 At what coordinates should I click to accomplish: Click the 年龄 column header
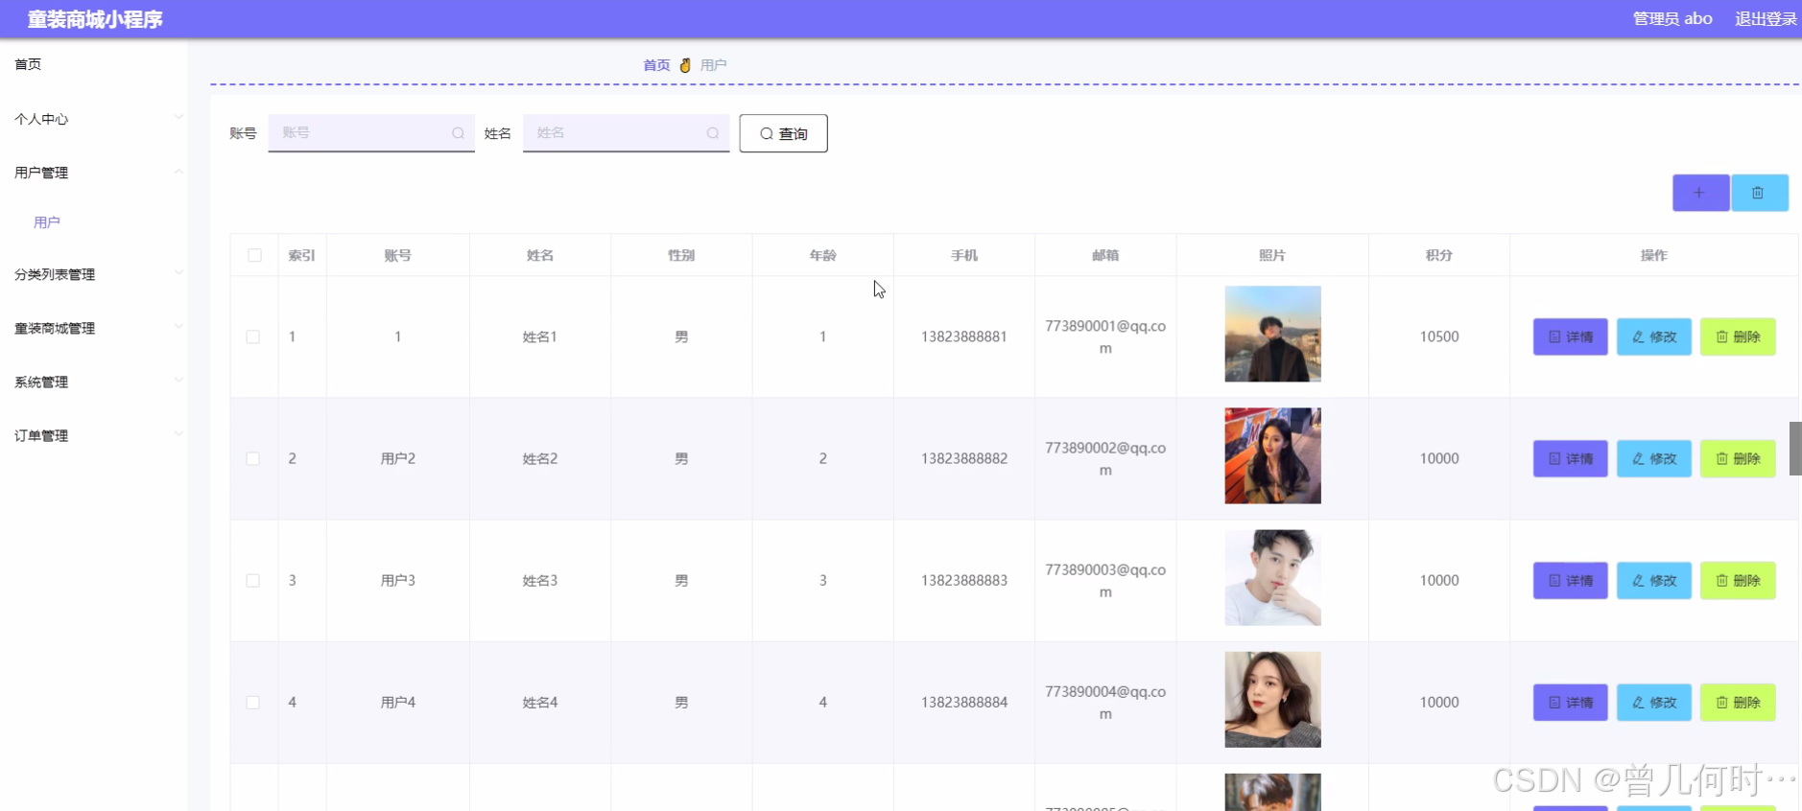click(823, 255)
